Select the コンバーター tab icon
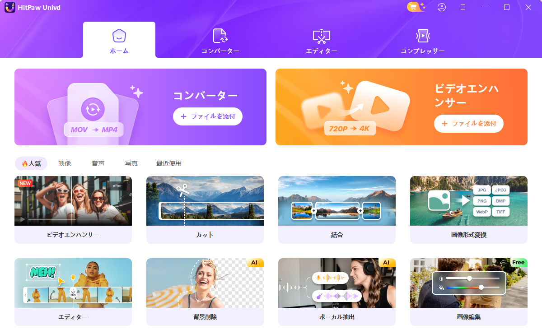The image size is (542, 334). [220, 36]
